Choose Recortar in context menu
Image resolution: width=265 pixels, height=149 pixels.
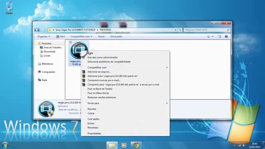point(125,109)
